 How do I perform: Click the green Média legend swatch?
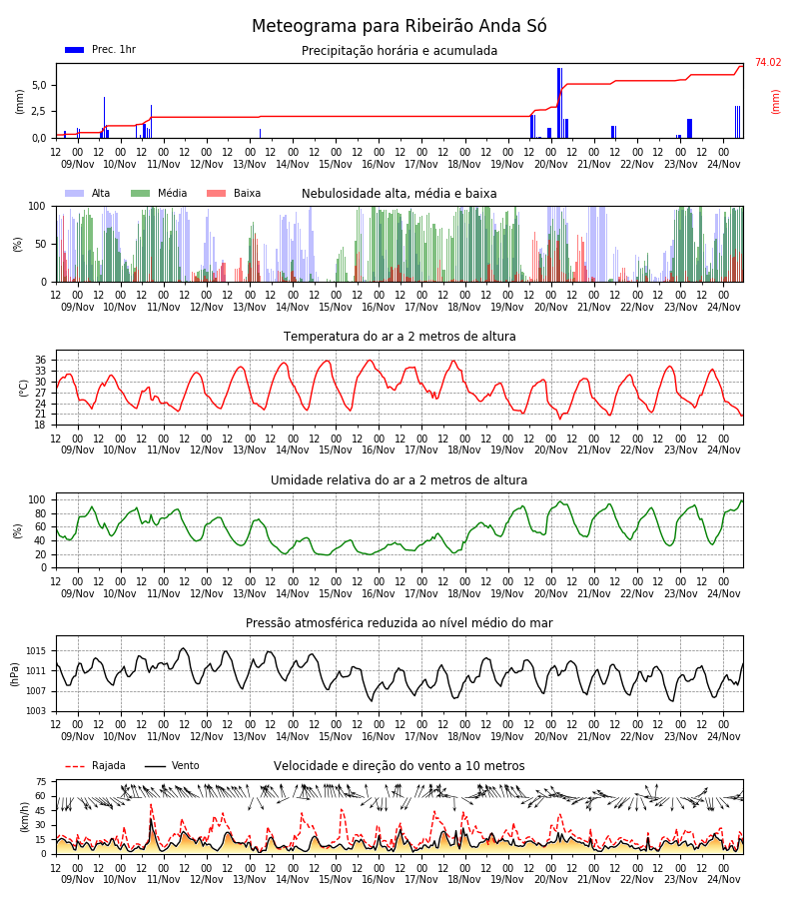141,193
